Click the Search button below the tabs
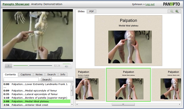This screenshot has height=109, width=184. [46, 79]
